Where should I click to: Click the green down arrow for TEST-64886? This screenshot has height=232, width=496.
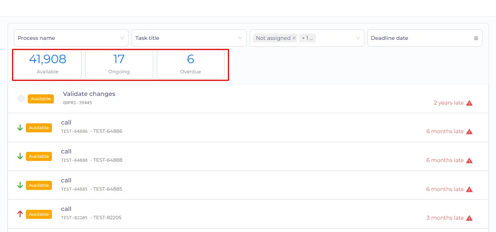20,128
